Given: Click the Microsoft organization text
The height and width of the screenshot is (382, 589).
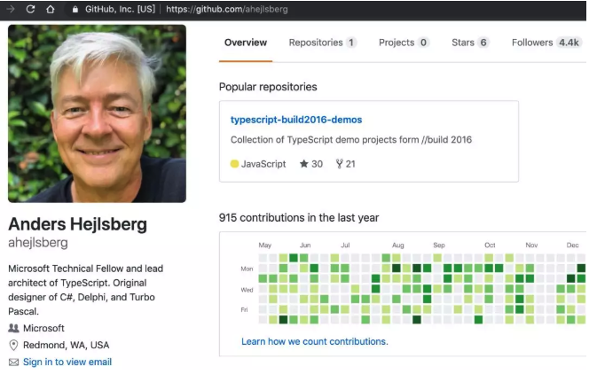Looking at the screenshot, I should [43, 328].
